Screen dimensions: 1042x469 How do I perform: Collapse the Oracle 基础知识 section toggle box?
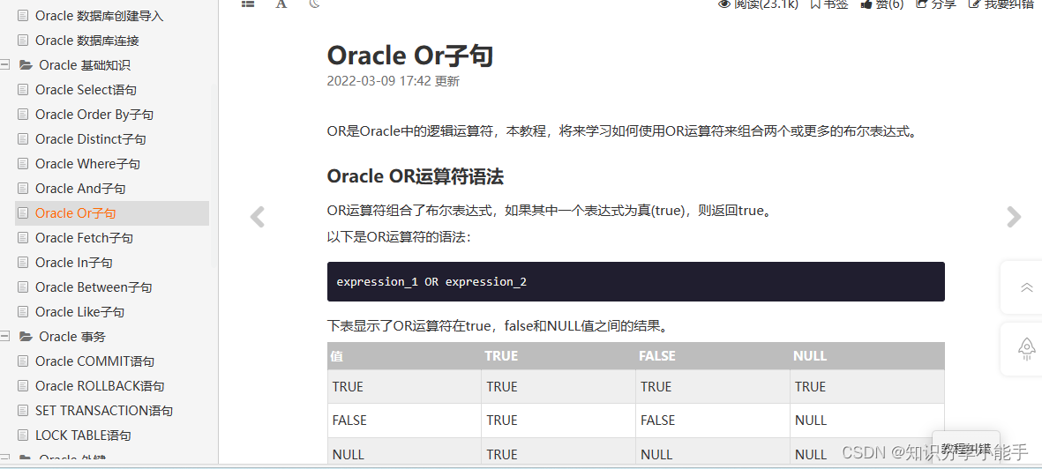pyautogui.click(x=4, y=65)
